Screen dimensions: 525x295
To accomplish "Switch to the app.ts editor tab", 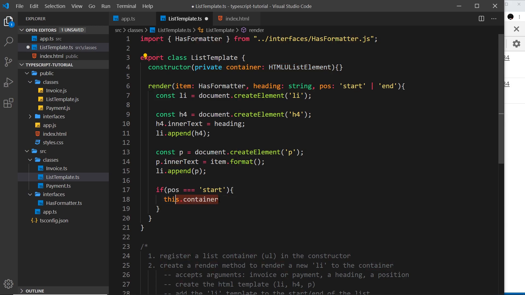I will pos(128,19).
